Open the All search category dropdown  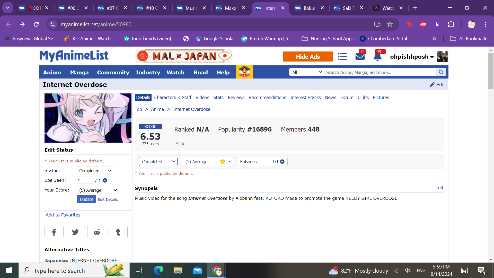(x=306, y=72)
